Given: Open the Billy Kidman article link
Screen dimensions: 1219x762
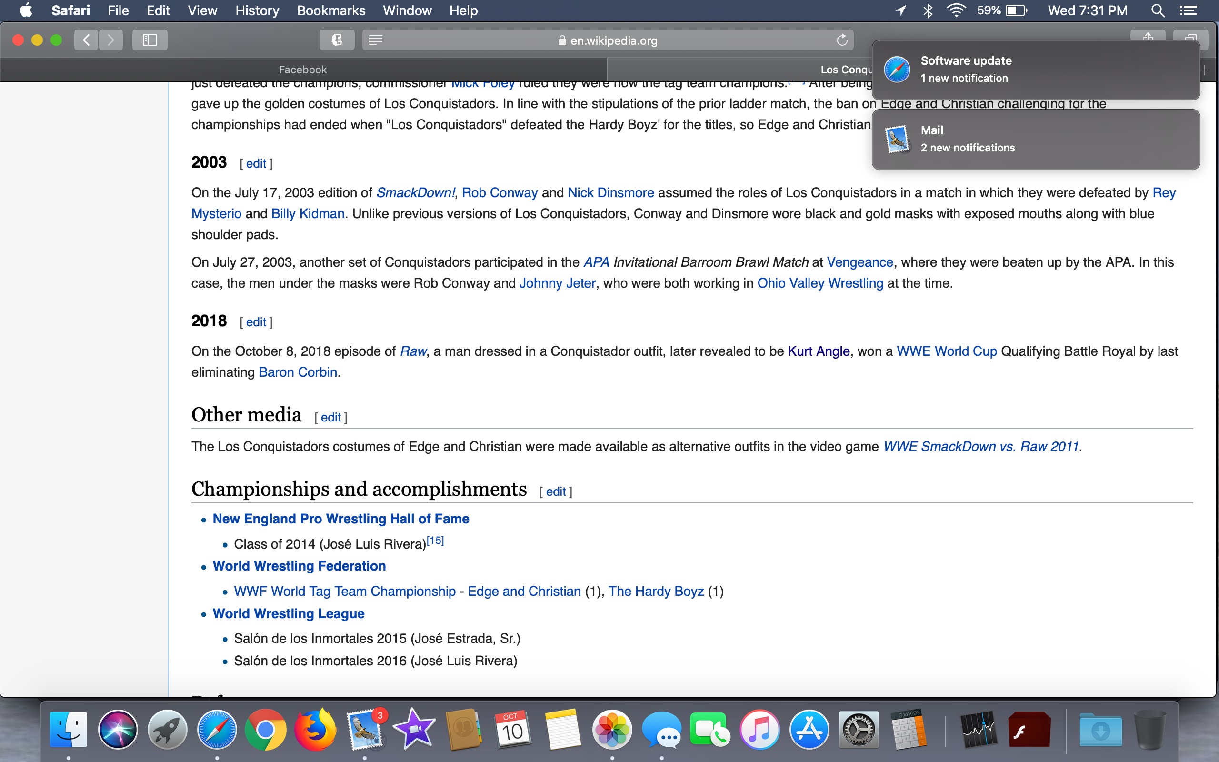Looking at the screenshot, I should [308, 214].
